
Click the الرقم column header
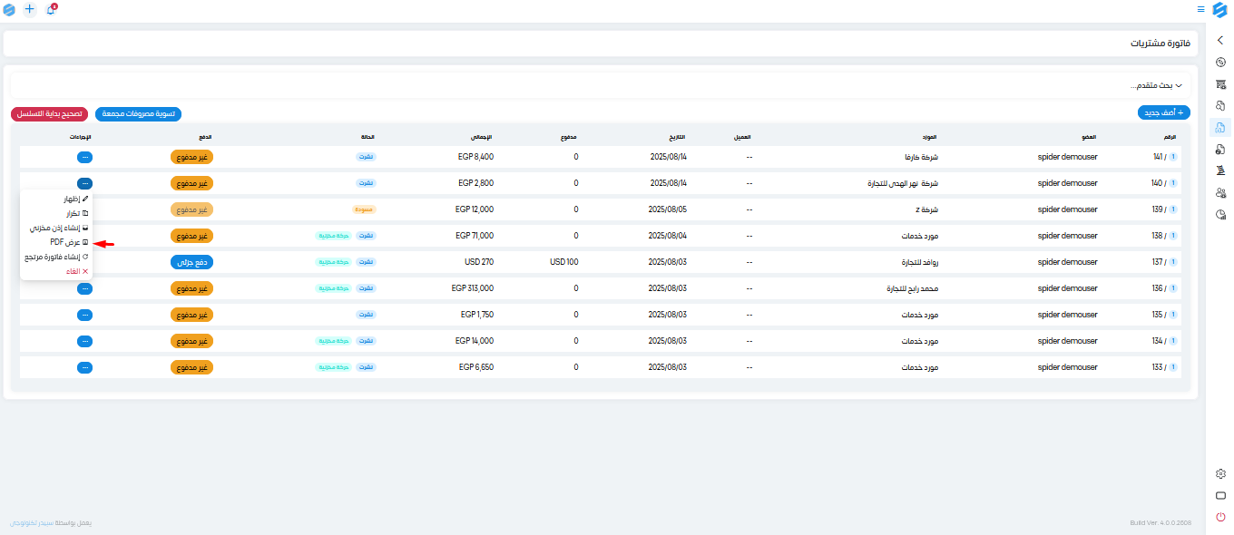tap(1170, 137)
